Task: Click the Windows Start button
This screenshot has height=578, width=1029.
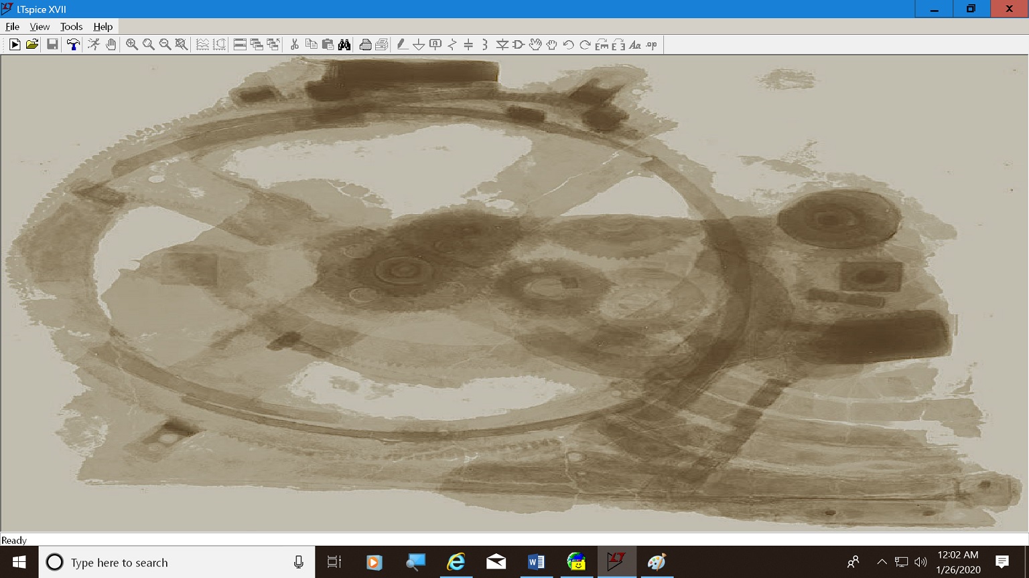Action: 19,563
